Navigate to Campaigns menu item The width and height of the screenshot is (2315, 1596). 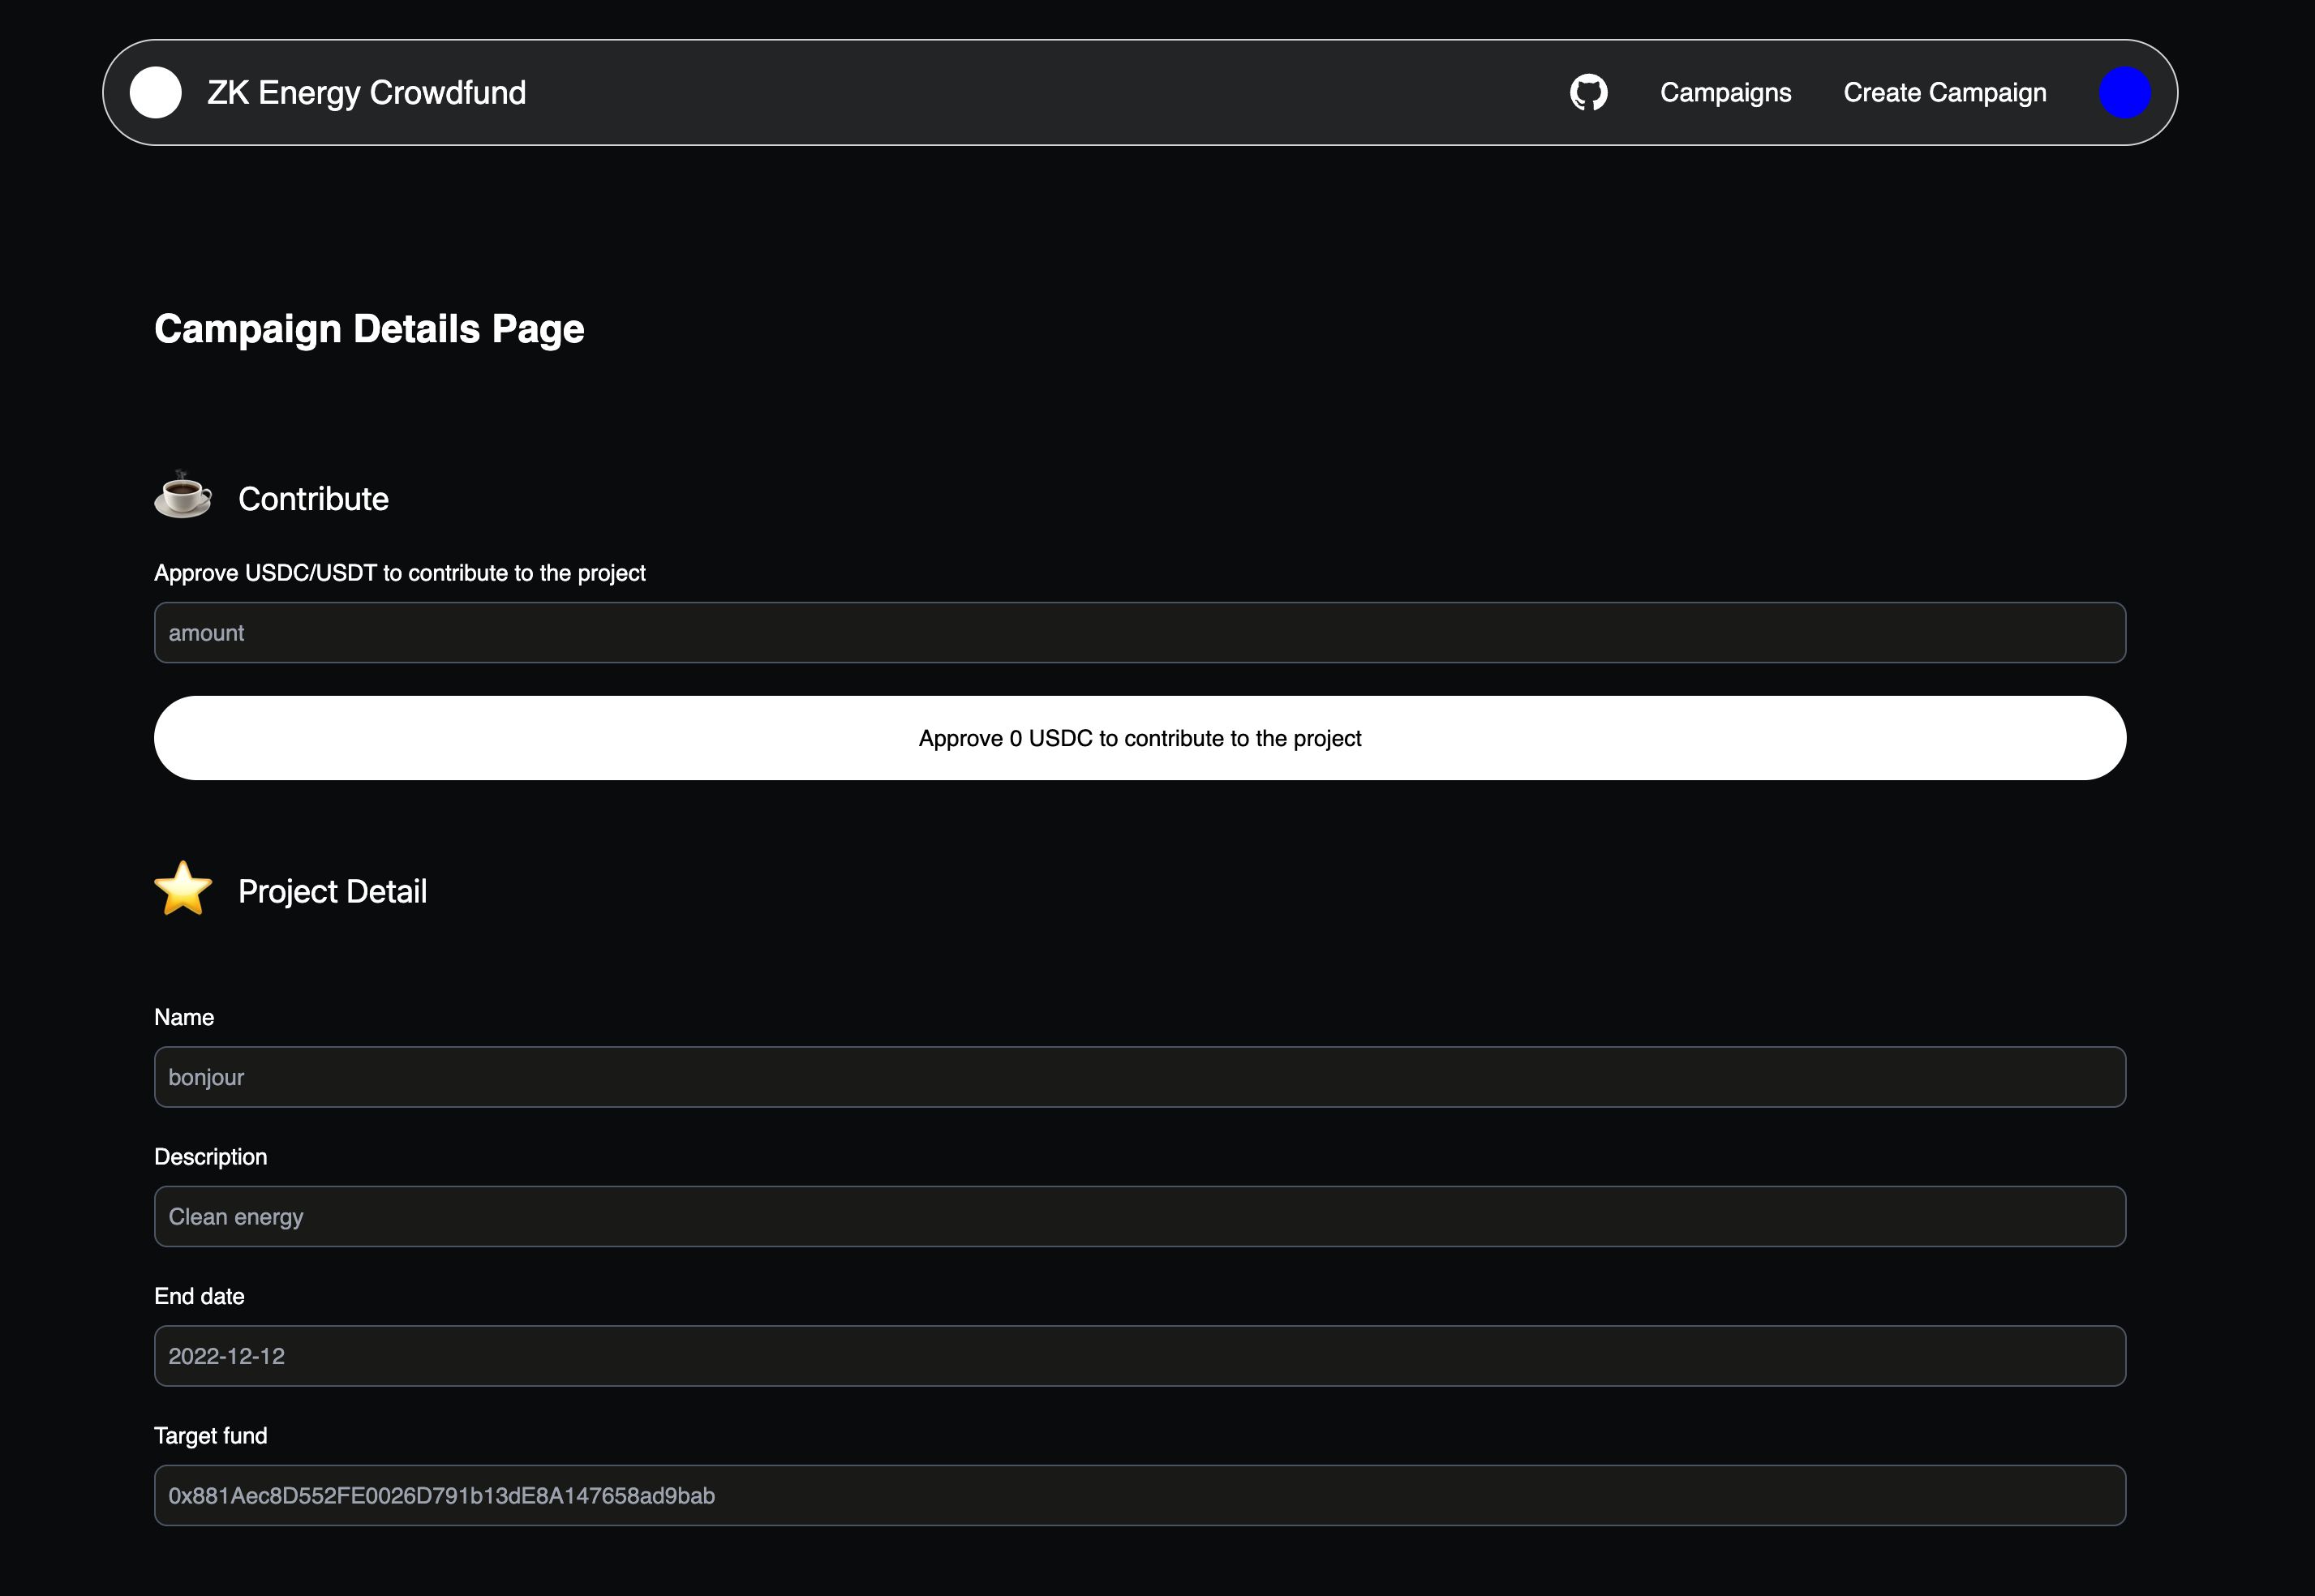[1724, 93]
